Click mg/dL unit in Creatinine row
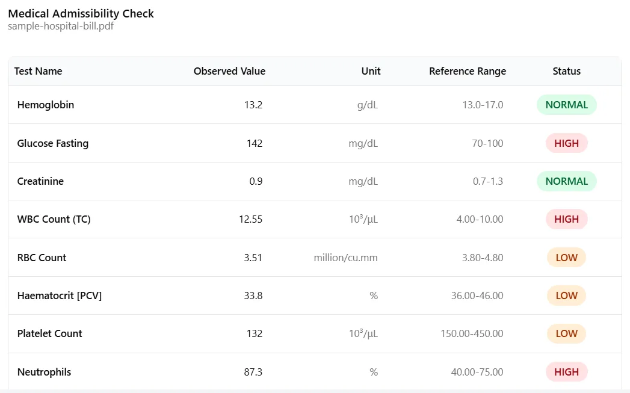Screen dimensions: 630x393 tap(363, 181)
